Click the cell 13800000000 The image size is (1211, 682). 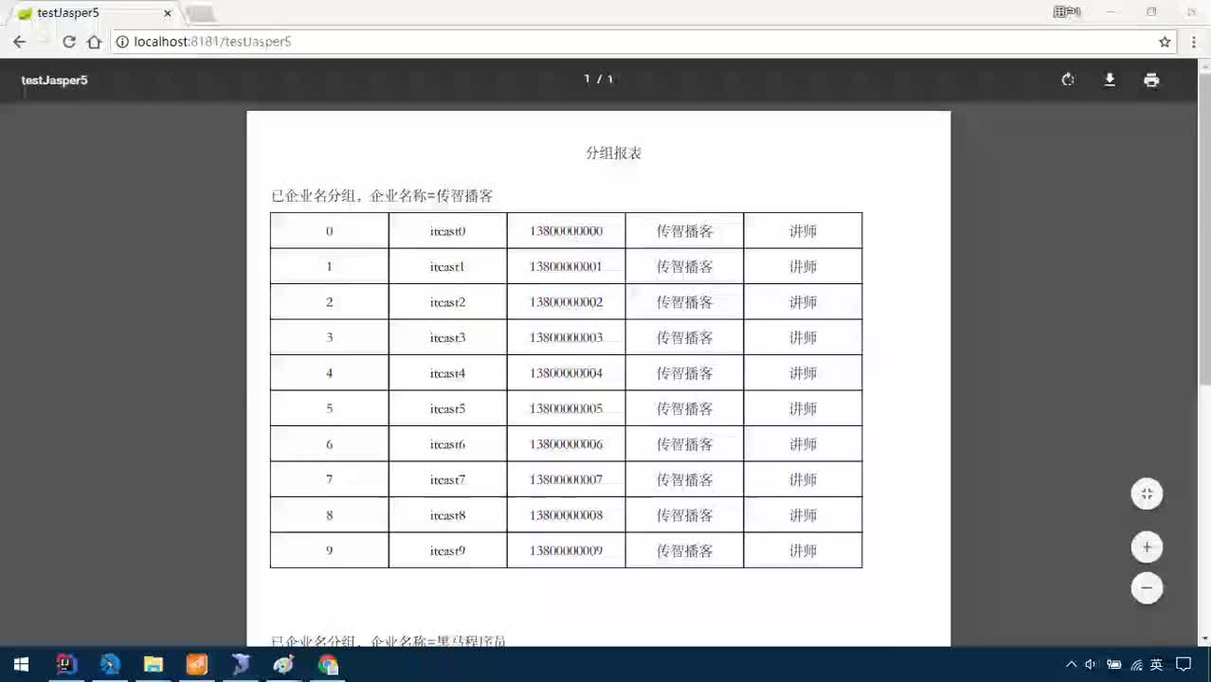pos(566,231)
